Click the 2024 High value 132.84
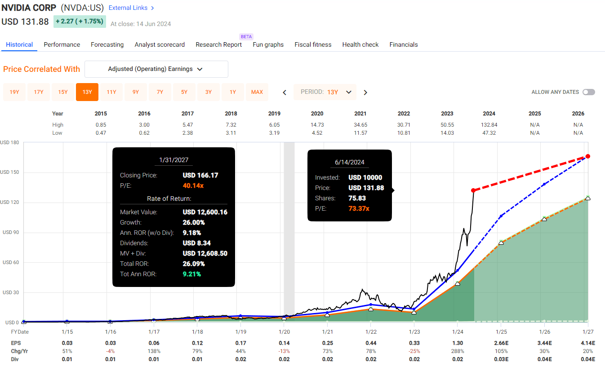 489,125
